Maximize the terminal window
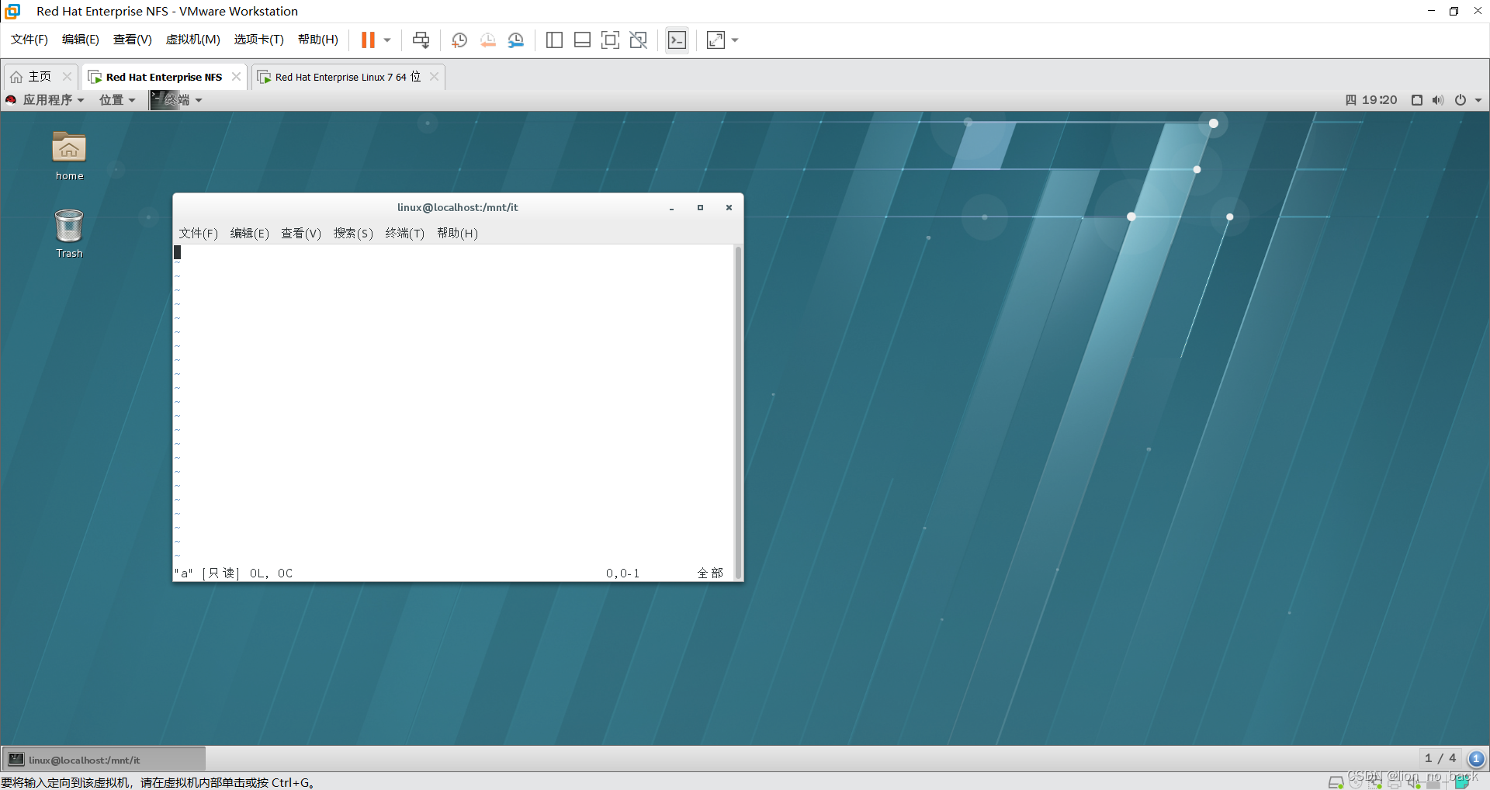Viewport: 1490px width, 790px height. (700, 208)
